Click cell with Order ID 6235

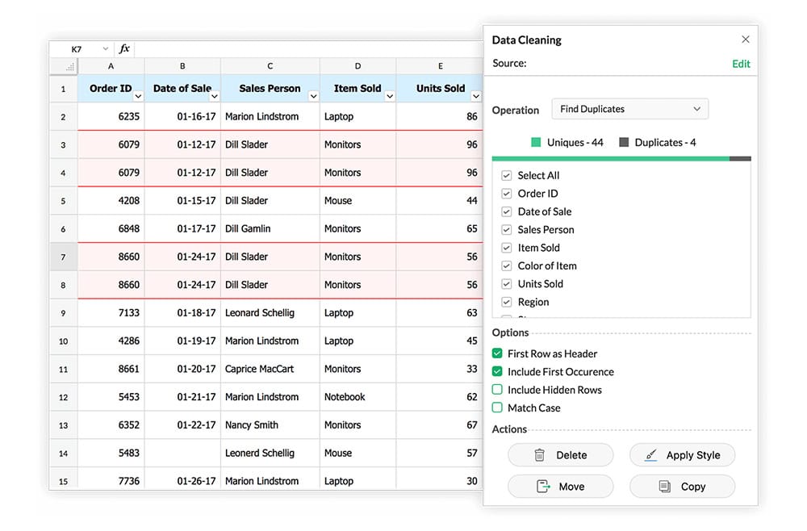click(x=111, y=117)
